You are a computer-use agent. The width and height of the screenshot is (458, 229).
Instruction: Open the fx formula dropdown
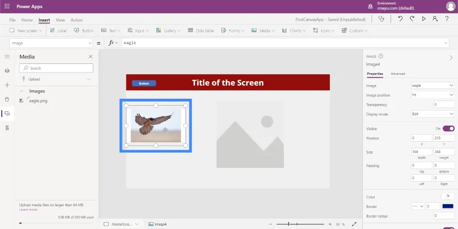pyautogui.click(x=113, y=43)
